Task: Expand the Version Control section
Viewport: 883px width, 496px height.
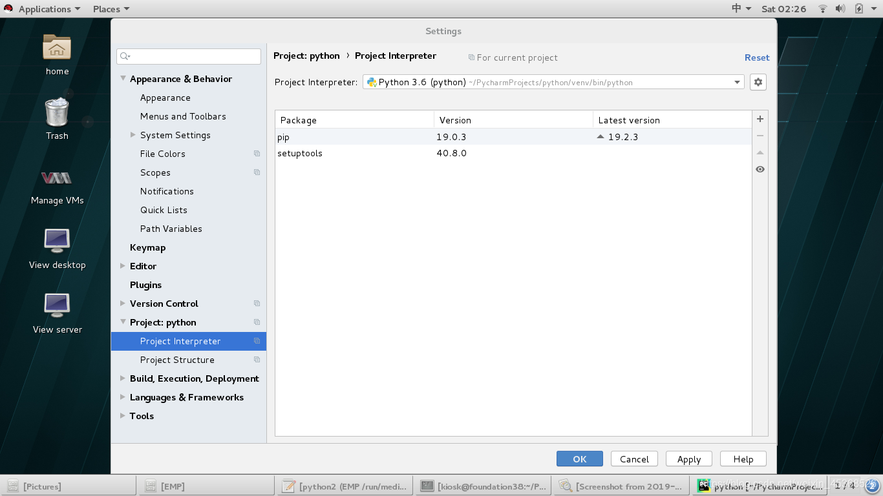Action: click(x=123, y=304)
